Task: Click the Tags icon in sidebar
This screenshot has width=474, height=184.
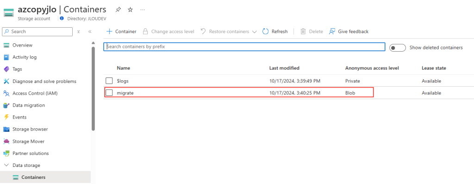Action: point(6,69)
